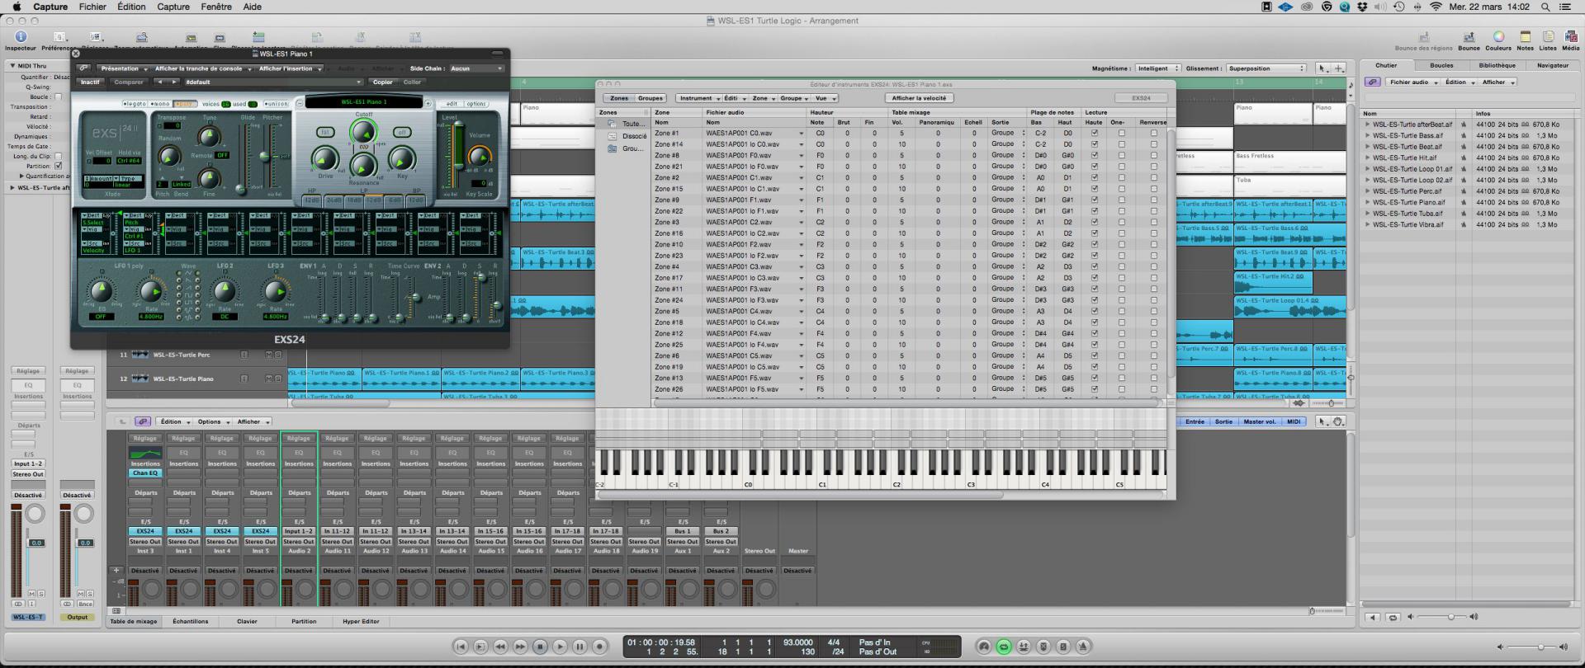Click the link icon in mixer toolbar

(x=142, y=421)
